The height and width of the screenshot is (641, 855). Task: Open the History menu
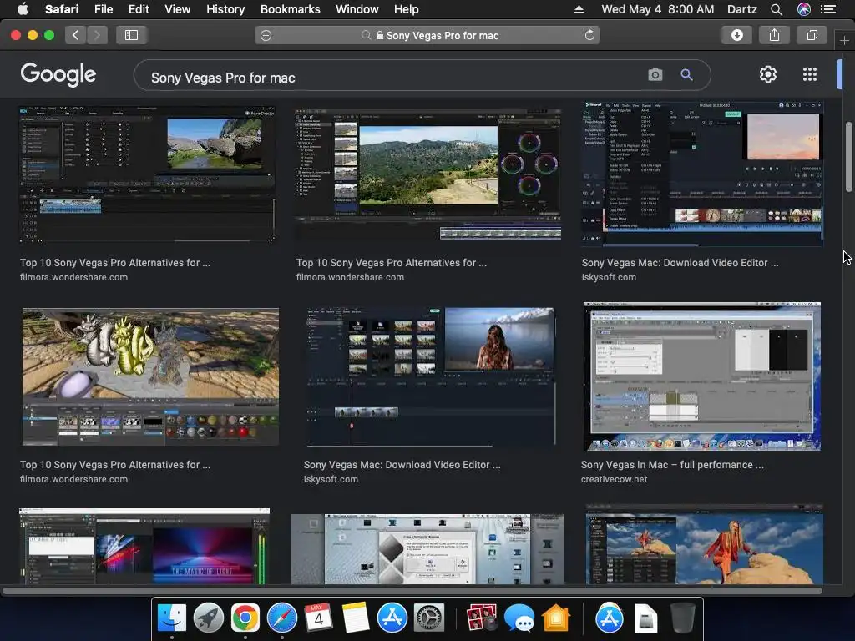click(x=225, y=9)
